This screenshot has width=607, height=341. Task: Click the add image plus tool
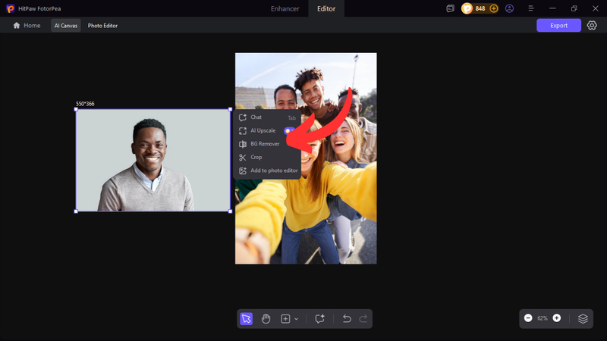pyautogui.click(x=285, y=318)
